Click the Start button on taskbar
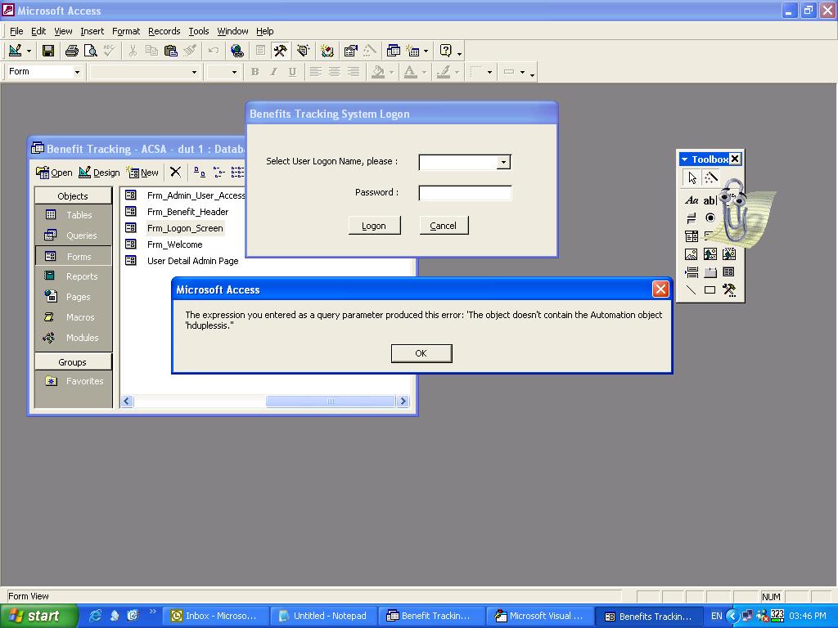This screenshot has height=628, width=838. (38, 616)
